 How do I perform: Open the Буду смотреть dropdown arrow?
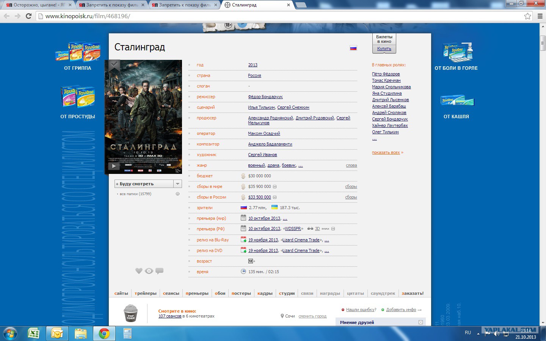tap(177, 184)
